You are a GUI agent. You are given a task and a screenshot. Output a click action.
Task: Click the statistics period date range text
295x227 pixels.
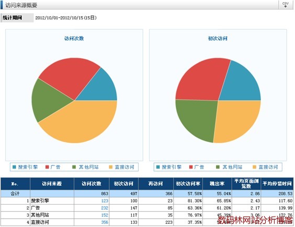coord(66,18)
